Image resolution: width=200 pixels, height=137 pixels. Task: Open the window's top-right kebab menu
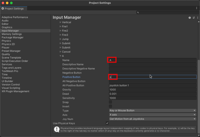coord(197,8)
